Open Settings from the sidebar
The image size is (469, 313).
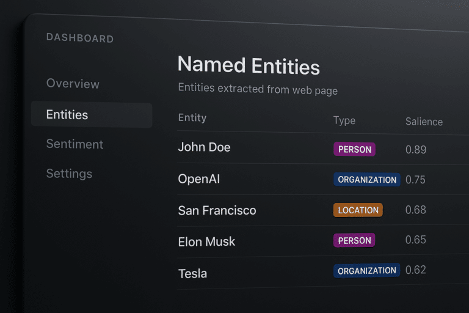(69, 174)
